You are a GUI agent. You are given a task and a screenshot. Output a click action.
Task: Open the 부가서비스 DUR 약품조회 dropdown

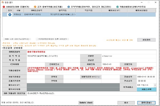click(x=155, y=85)
